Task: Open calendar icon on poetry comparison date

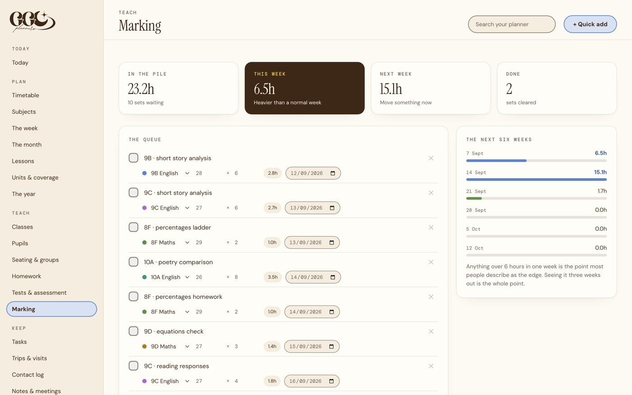Action: coord(333,277)
